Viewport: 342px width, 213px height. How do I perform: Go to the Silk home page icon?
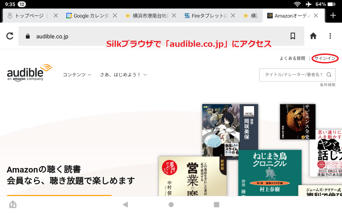click(313, 36)
